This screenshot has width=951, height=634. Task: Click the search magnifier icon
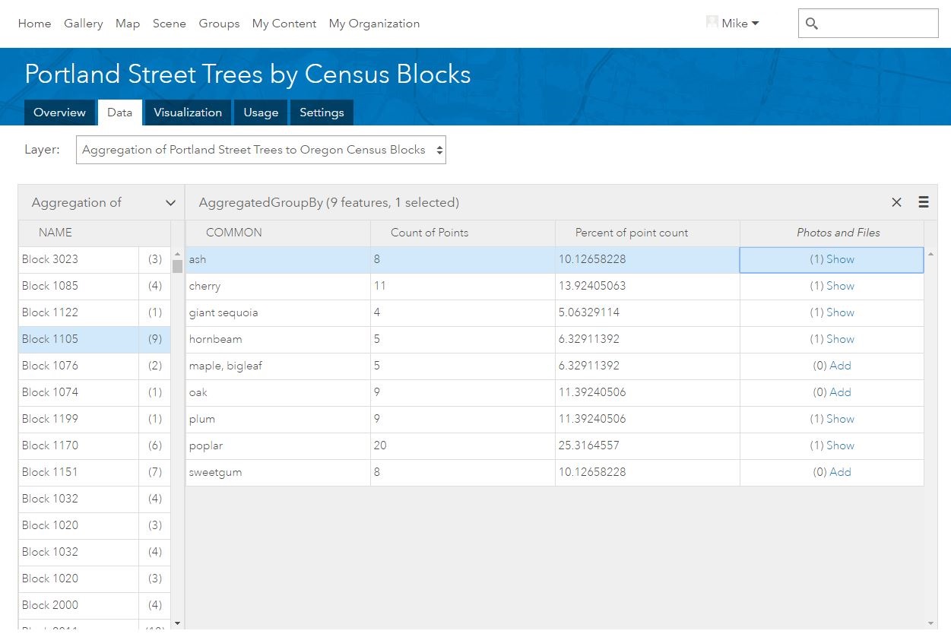pos(812,24)
